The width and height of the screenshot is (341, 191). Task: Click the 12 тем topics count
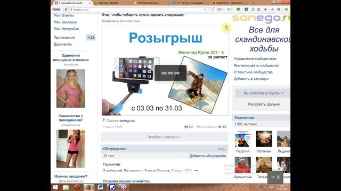(108, 155)
